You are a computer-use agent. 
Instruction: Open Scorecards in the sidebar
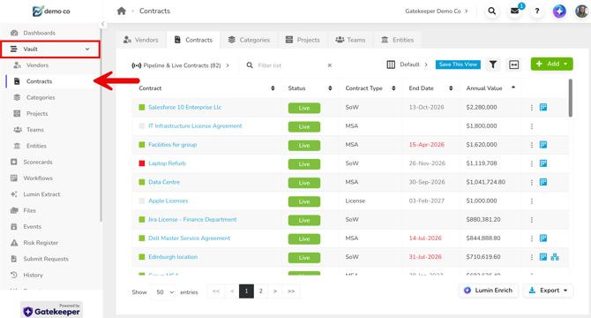pyautogui.click(x=38, y=162)
